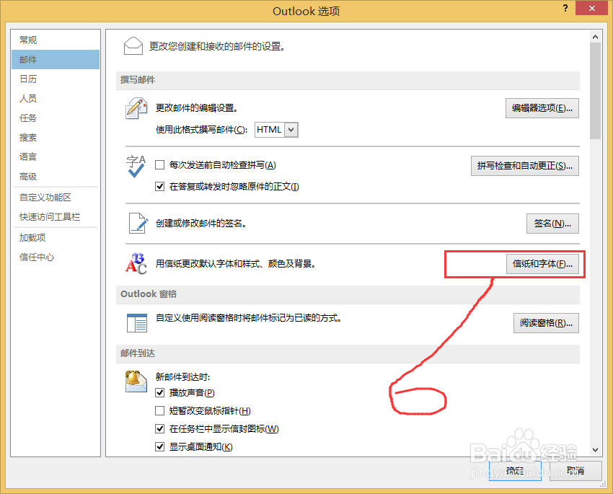Open 日历 options category
The height and width of the screenshot is (494, 613).
coord(56,79)
